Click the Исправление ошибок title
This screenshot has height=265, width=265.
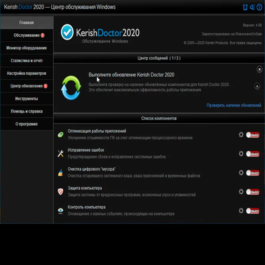point(86,150)
